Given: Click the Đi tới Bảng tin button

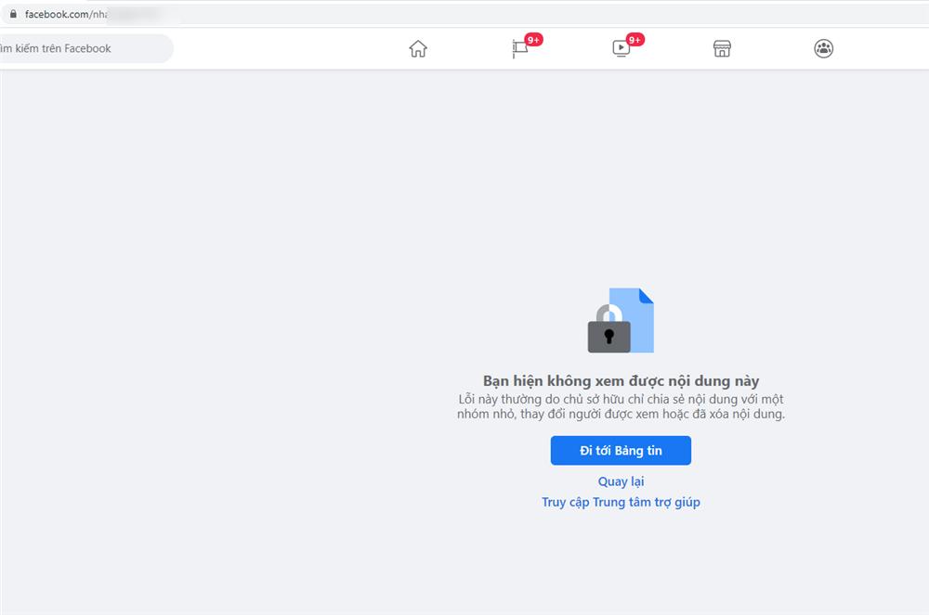Looking at the screenshot, I should (622, 451).
